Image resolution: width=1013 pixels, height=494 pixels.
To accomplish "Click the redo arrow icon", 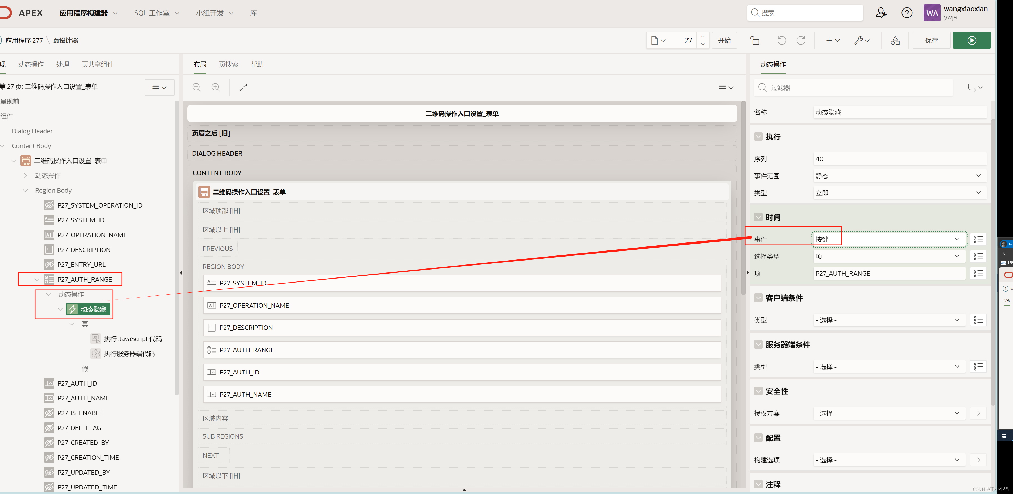I will pos(801,41).
